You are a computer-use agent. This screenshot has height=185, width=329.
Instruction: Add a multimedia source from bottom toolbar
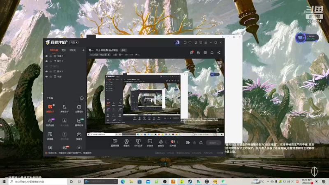point(150,143)
